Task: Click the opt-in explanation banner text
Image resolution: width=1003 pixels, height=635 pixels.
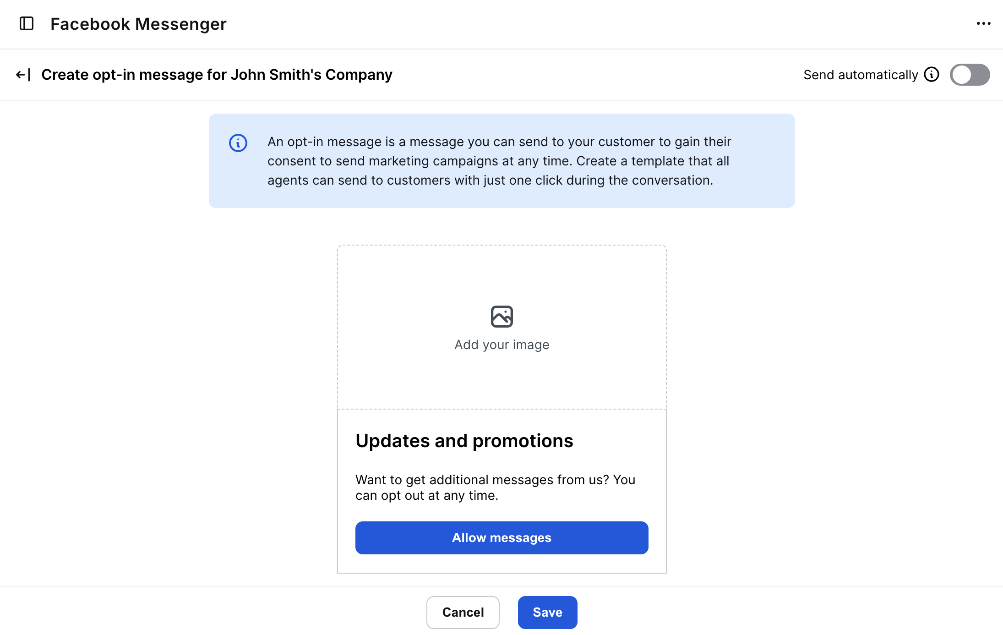Action: pos(499,161)
